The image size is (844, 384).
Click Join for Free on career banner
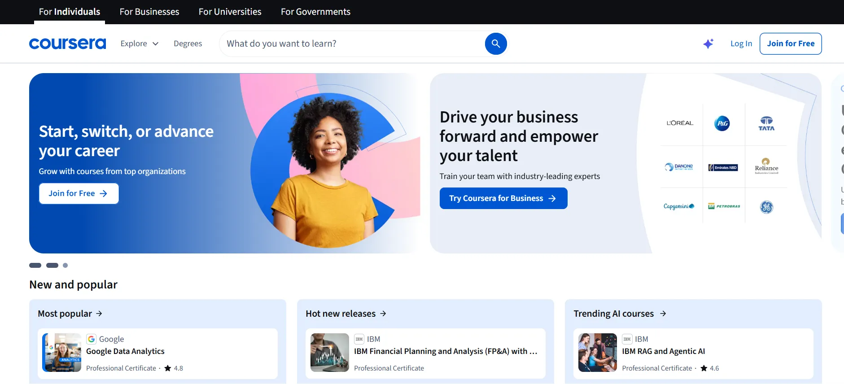(x=79, y=193)
